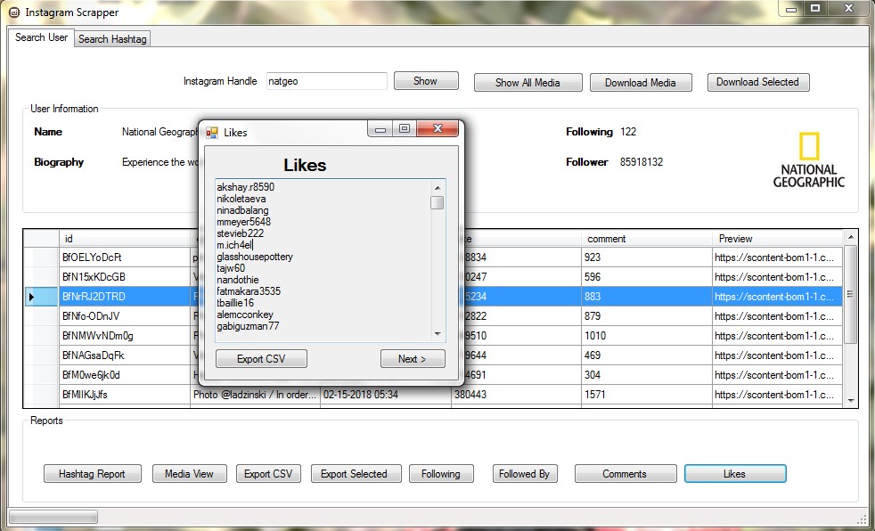Click comment count 1571 cell

pos(646,395)
